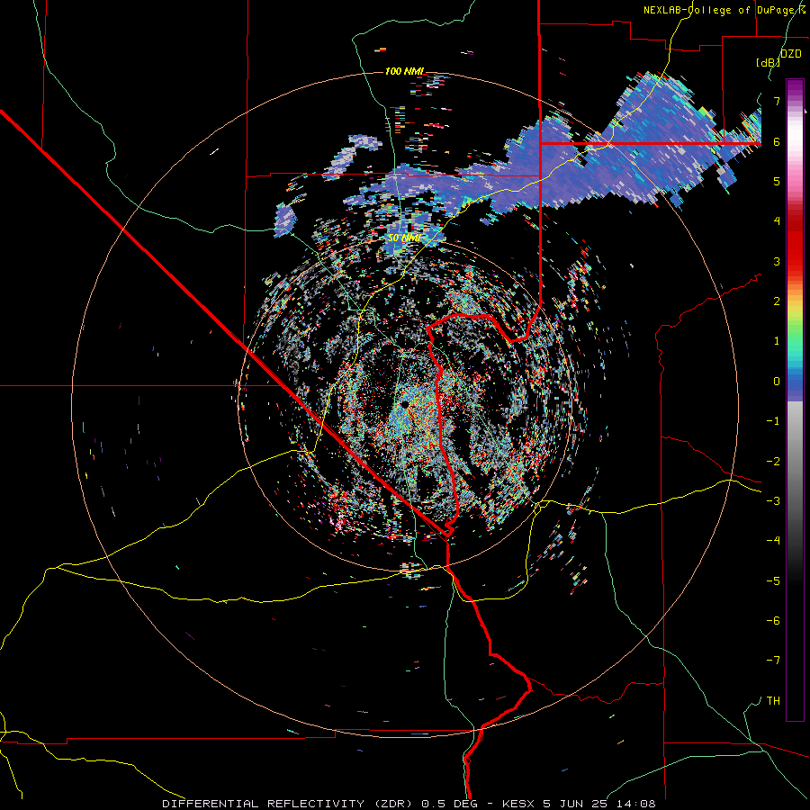Click the '4' value on the dB scale

click(x=777, y=220)
